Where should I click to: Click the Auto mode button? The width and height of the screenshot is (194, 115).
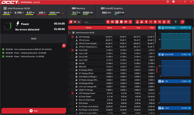[34, 39]
